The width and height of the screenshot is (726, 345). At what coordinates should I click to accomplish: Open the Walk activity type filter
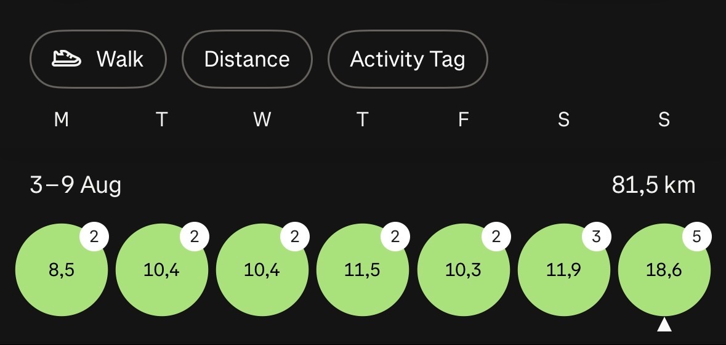coord(98,59)
